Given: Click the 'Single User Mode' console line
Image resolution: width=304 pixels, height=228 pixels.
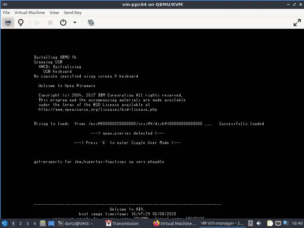Looking at the screenshot, I should coord(127,143).
